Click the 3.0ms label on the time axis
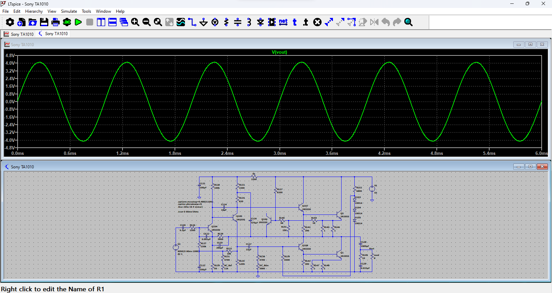This screenshot has width=552, height=293. point(280,154)
